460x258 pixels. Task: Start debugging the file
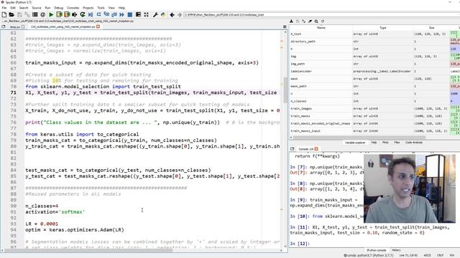(91, 14)
